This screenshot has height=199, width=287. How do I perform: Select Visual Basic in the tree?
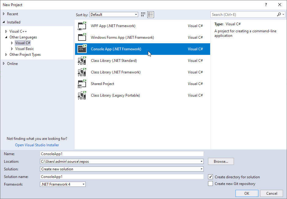24,49
